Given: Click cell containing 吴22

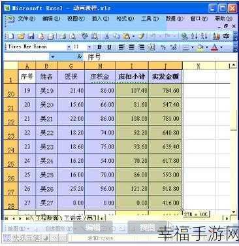Looking at the screenshot, I should (46, 133).
